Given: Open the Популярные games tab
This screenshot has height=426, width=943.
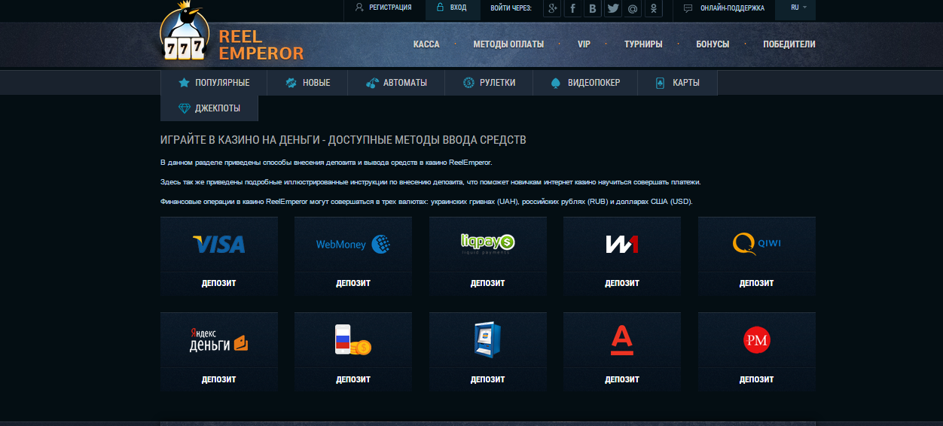Looking at the screenshot, I should [x=214, y=83].
